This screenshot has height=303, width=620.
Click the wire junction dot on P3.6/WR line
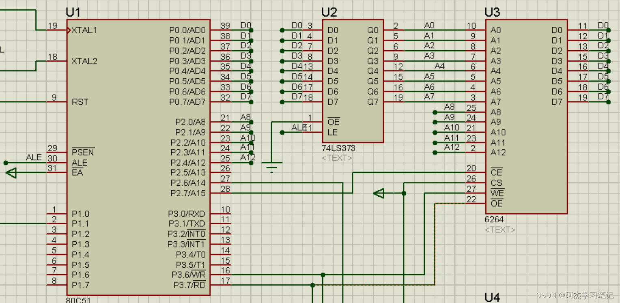(x=323, y=275)
